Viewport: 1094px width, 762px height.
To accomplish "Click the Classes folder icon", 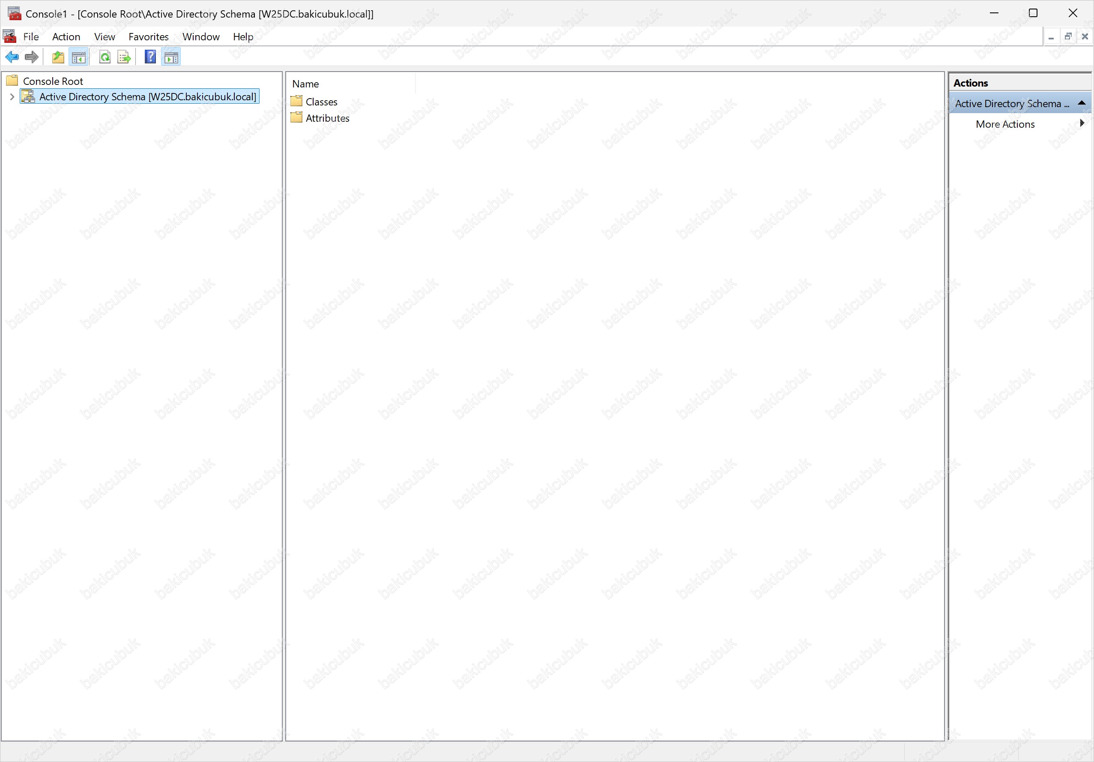I will (296, 101).
